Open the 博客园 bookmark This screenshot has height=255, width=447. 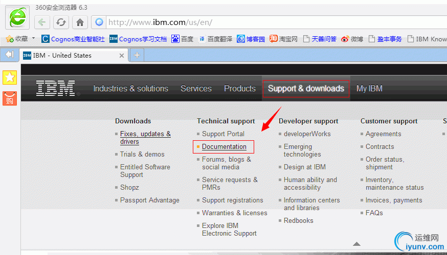pyautogui.click(x=251, y=39)
